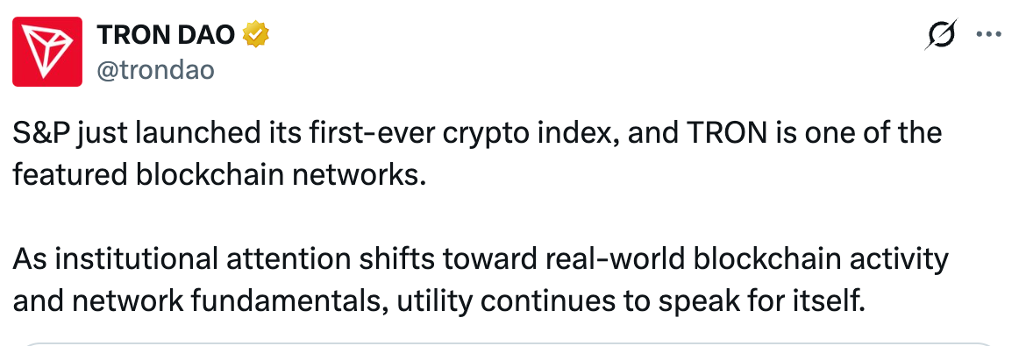Image resolution: width=1019 pixels, height=346 pixels.
Task: Click the tweet line starting with "S&P just launched"
Action: coord(477,133)
